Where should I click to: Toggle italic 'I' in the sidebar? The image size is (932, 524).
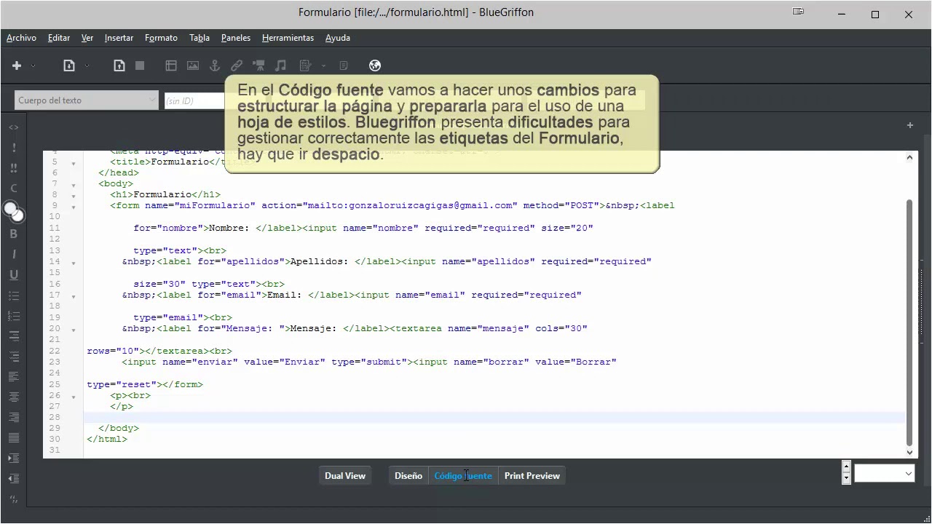[x=13, y=254]
